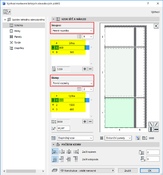Remove a column with the minus button
This screenshot has height=175, width=163.
(90, 69)
